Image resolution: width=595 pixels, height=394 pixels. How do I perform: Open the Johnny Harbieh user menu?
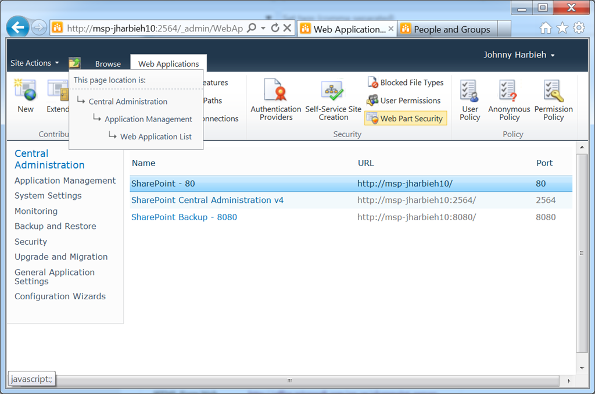click(519, 55)
